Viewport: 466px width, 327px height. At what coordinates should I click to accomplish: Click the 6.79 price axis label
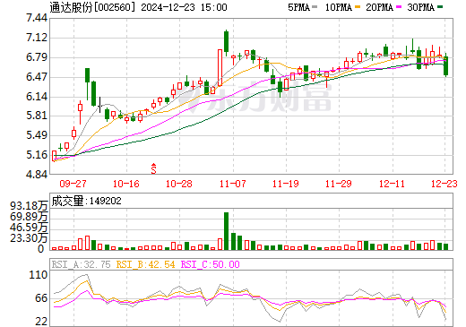tap(37, 57)
